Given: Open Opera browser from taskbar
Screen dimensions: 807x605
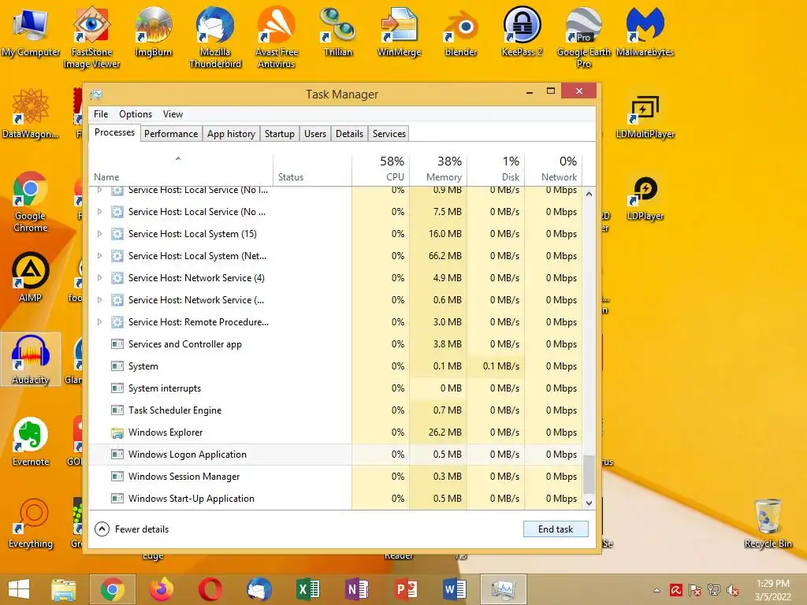Looking at the screenshot, I should tap(210, 589).
